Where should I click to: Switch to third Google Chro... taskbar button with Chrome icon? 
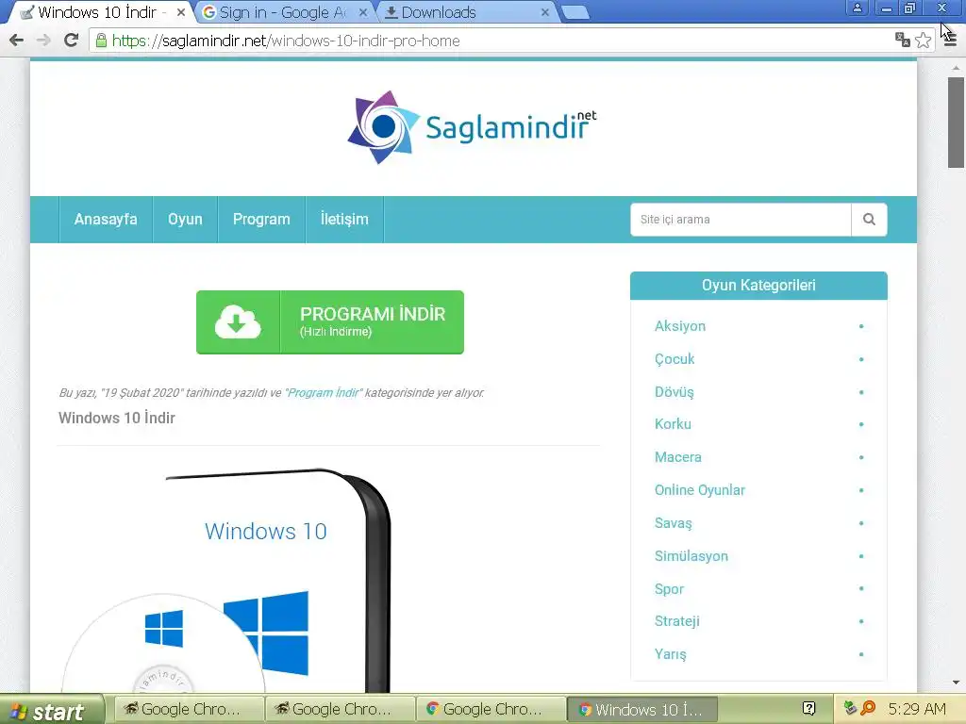click(x=491, y=709)
